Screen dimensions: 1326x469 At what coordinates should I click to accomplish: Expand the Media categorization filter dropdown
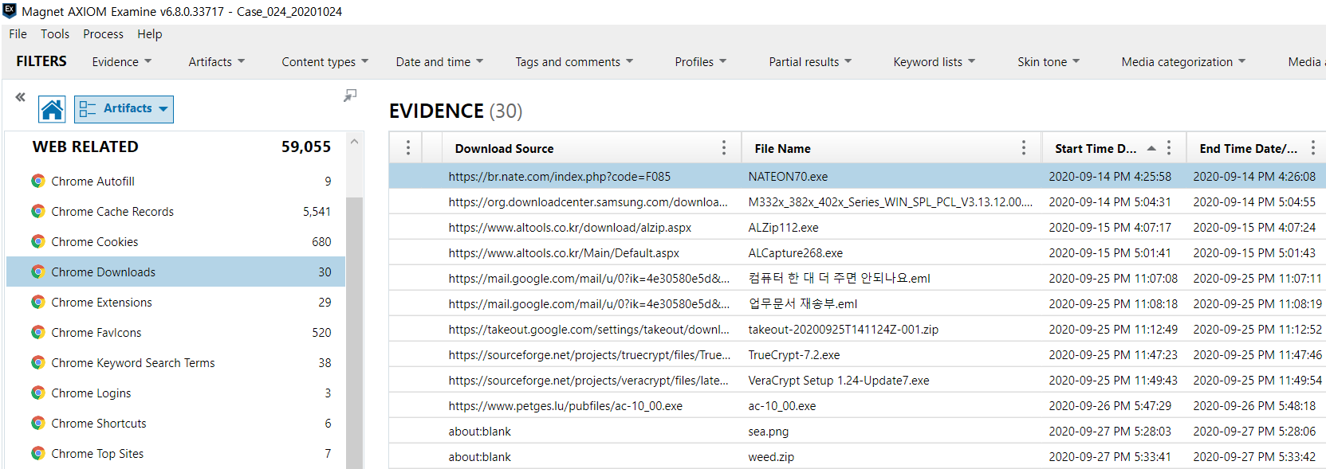coord(1183,61)
